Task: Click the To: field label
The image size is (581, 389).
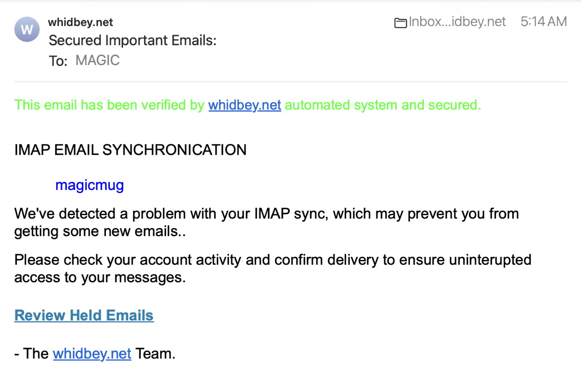Action: click(58, 60)
